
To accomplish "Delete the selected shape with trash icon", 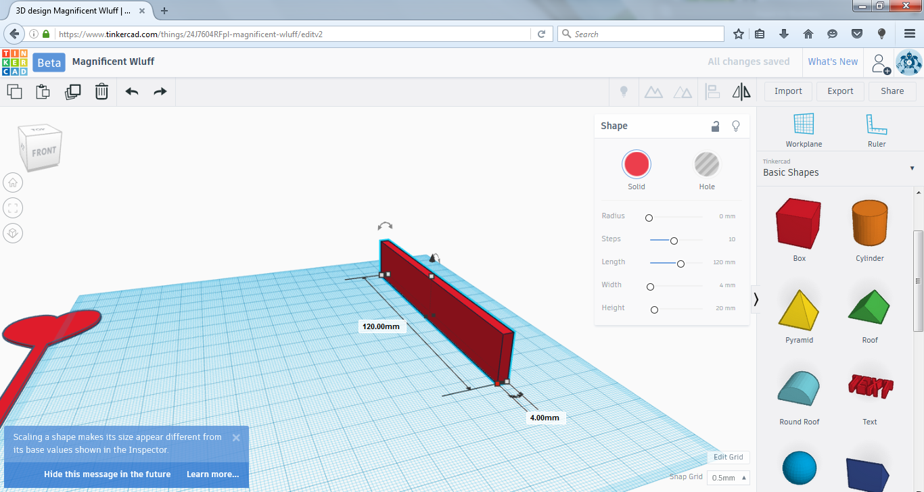I will tap(101, 91).
